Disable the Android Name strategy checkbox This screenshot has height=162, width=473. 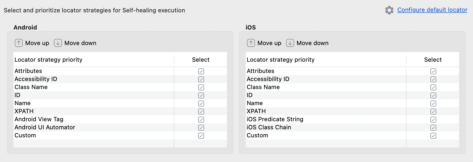click(201, 104)
